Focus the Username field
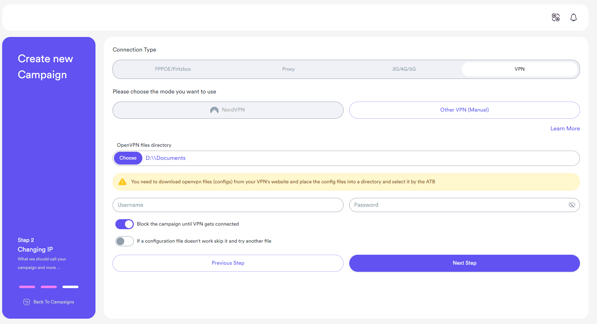This screenshot has width=597, height=324. click(x=228, y=205)
